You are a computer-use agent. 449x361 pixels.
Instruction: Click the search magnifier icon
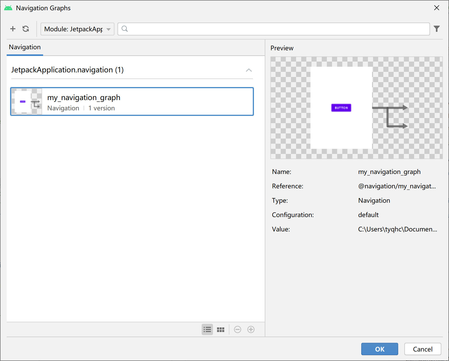click(x=125, y=29)
